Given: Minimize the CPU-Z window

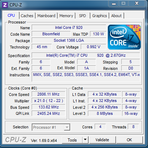Looking at the screenshot, I should pyautogui.click(x=114, y=4).
